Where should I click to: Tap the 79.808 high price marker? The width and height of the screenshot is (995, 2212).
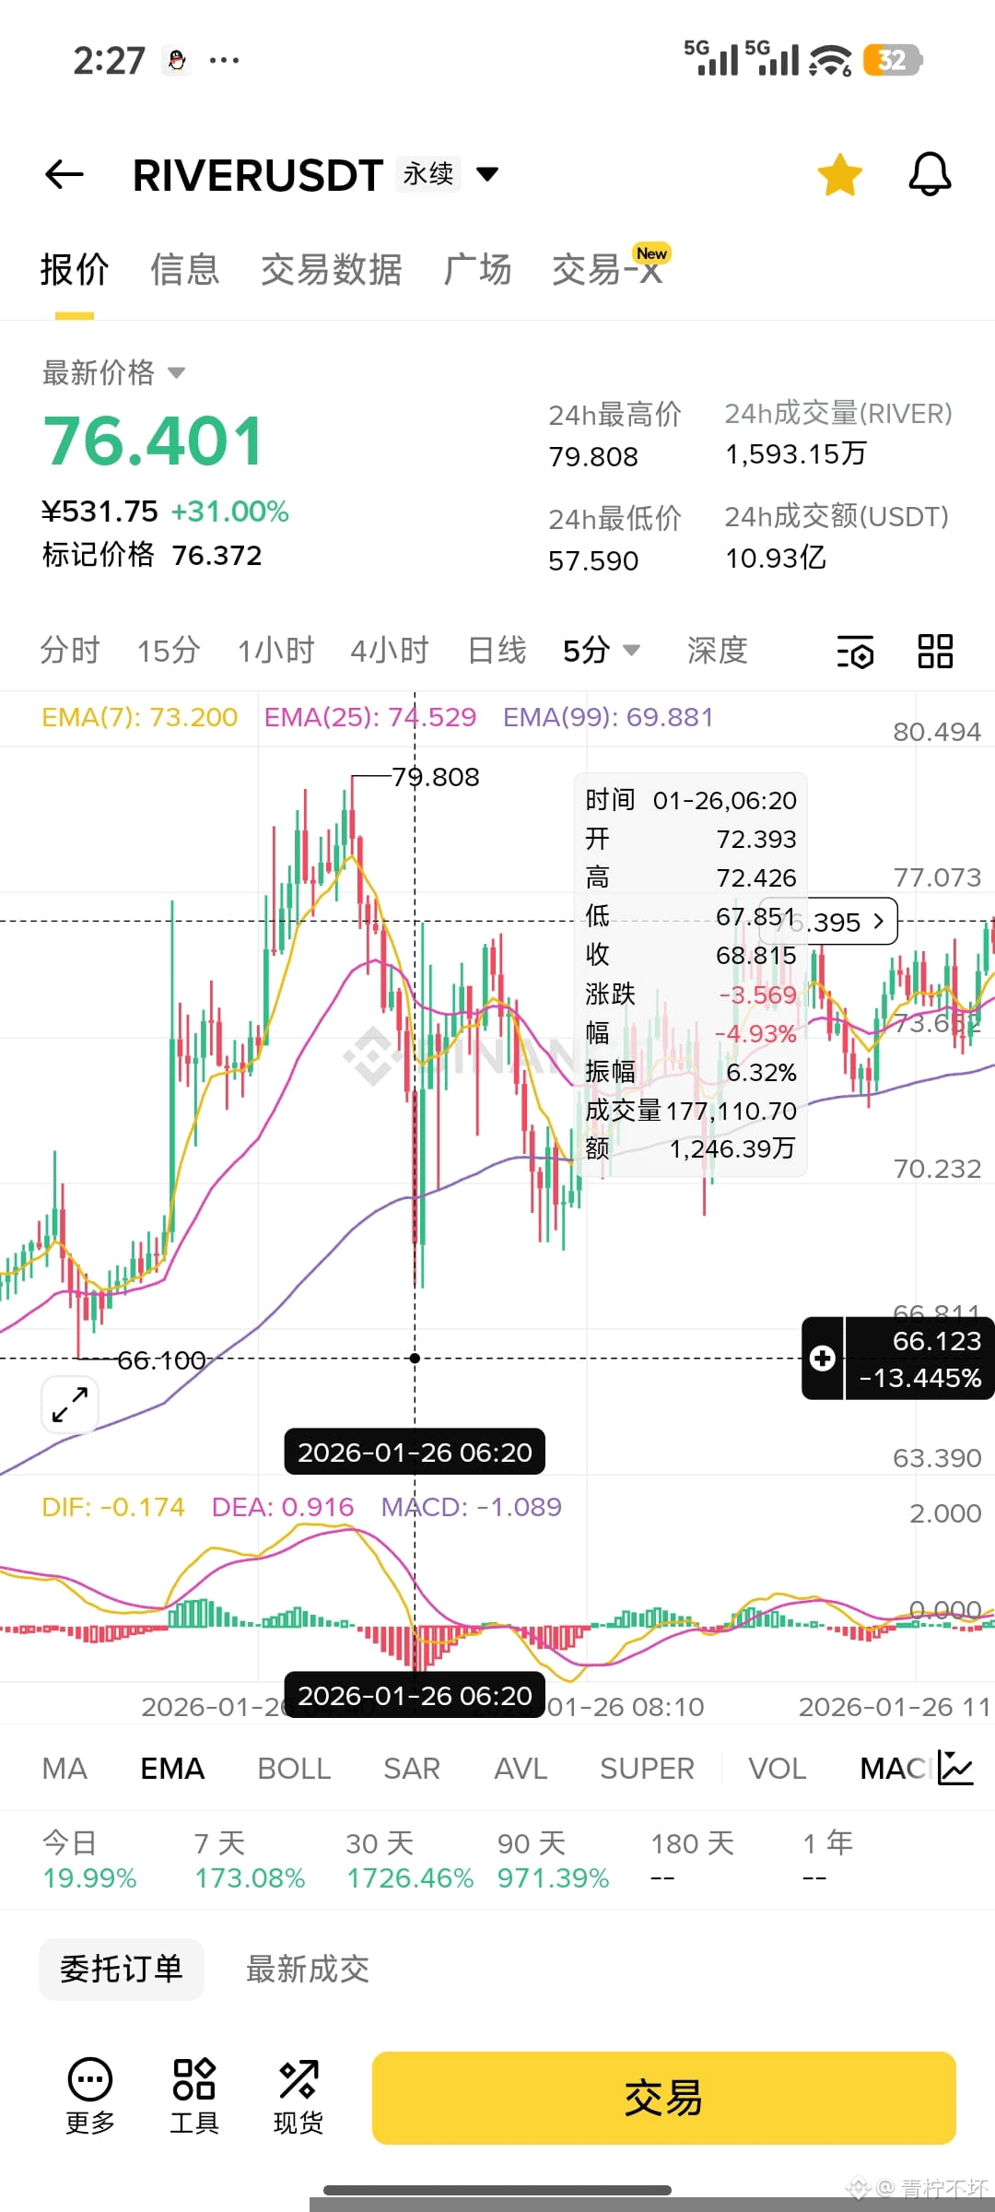[x=436, y=777]
